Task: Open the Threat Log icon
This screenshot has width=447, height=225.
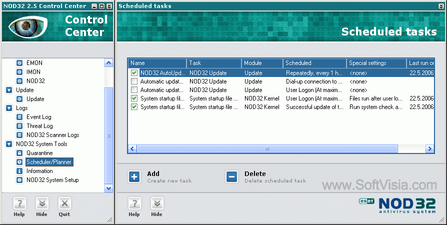Action: tap(19, 126)
